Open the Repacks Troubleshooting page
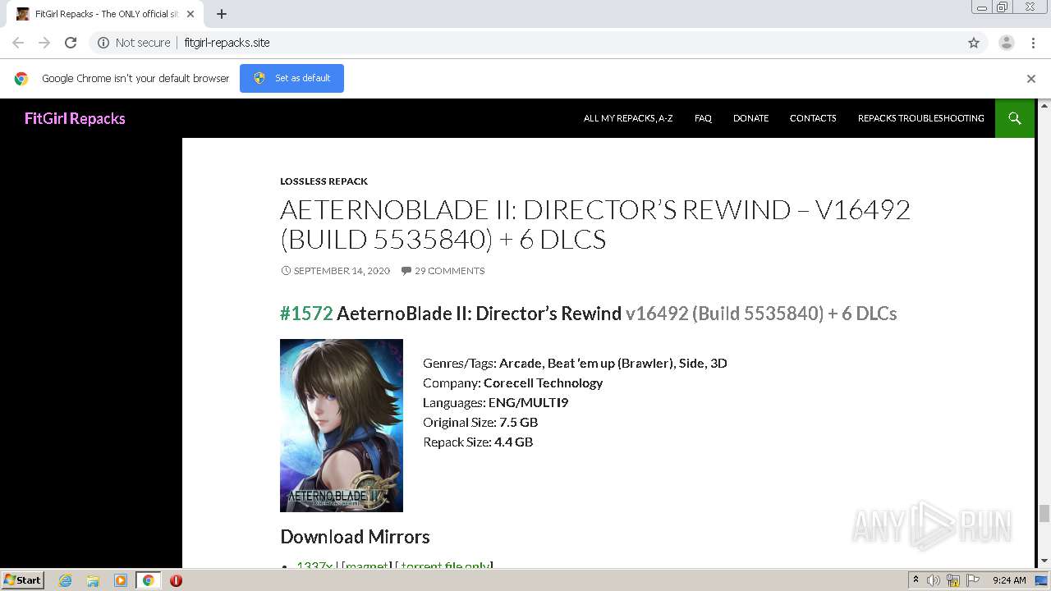Image resolution: width=1051 pixels, height=591 pixels. [x=921, y=118]
